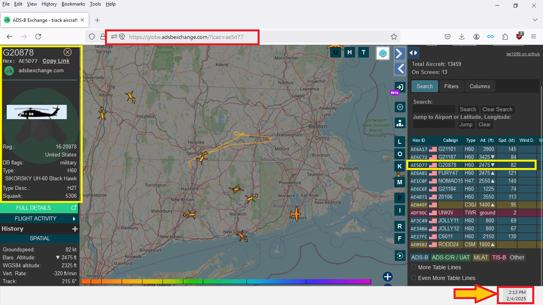Open the history replay icon

pyautogui.click(x=400, y=255)
